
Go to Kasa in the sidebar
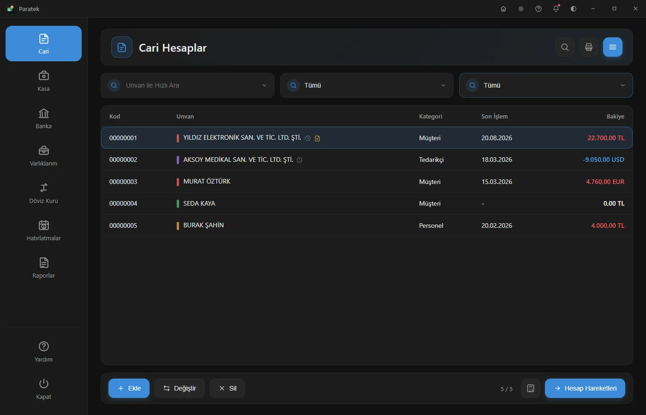point(43,81)
